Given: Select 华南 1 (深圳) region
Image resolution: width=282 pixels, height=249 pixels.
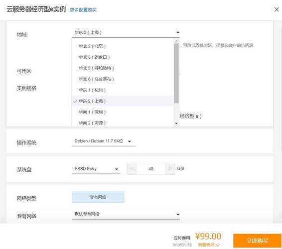Looking at the screenshot, I should (x=122, y=112).
